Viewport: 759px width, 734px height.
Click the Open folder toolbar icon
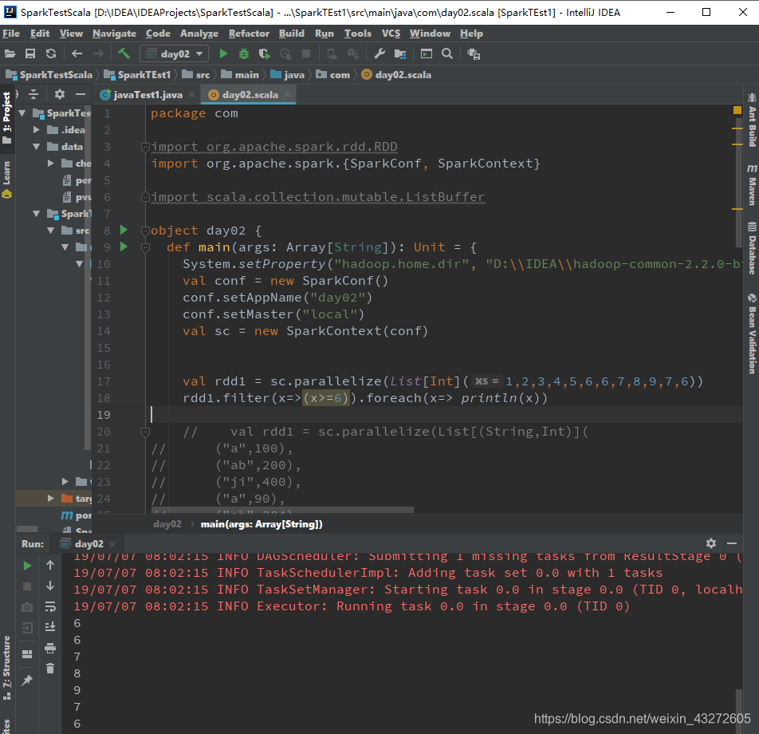[x=10, y=53]
